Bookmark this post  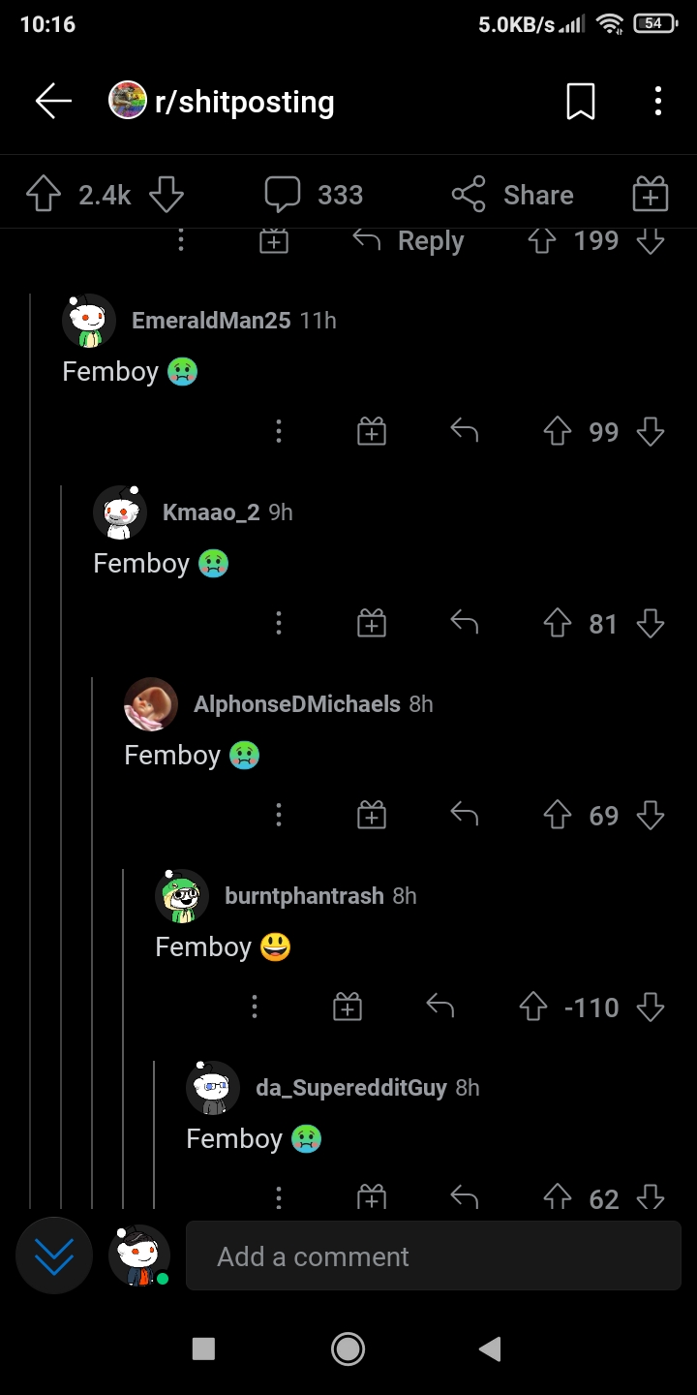[580, 101]
